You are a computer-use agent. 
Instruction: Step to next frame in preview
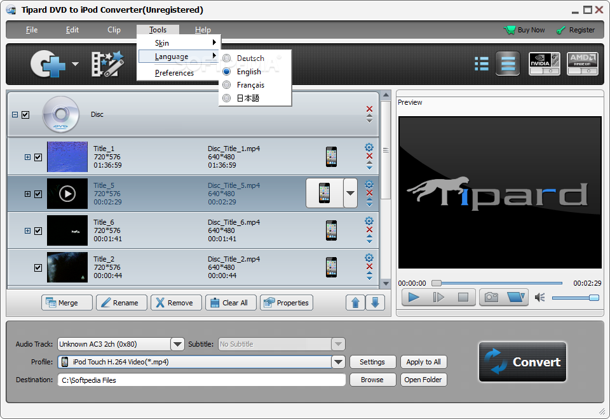(x=438, y=297)
